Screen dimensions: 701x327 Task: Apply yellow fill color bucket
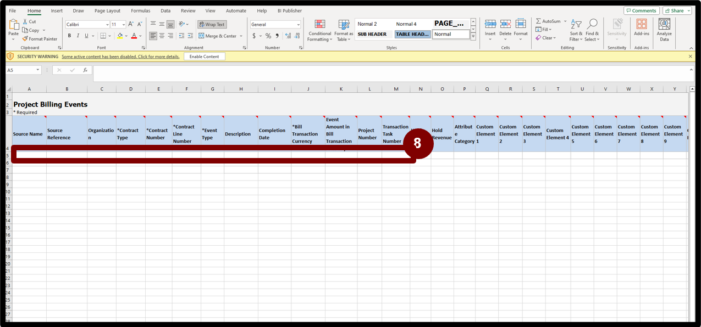click(x=120, y=36)
